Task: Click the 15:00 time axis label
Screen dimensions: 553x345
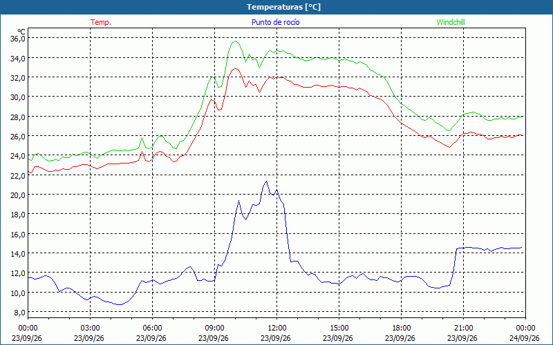Action: click(x=339, y=328)
